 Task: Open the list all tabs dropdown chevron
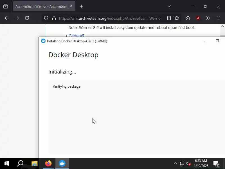[169, 6]
